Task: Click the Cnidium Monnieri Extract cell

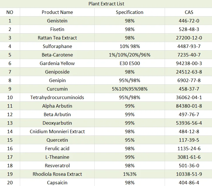Action: point(57,131)
